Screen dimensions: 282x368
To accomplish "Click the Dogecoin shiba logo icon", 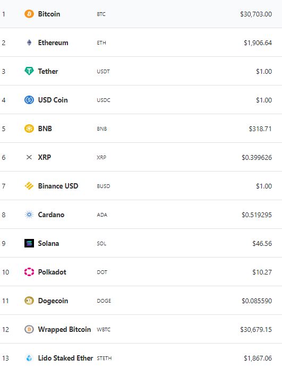I will tap(29, 301).
